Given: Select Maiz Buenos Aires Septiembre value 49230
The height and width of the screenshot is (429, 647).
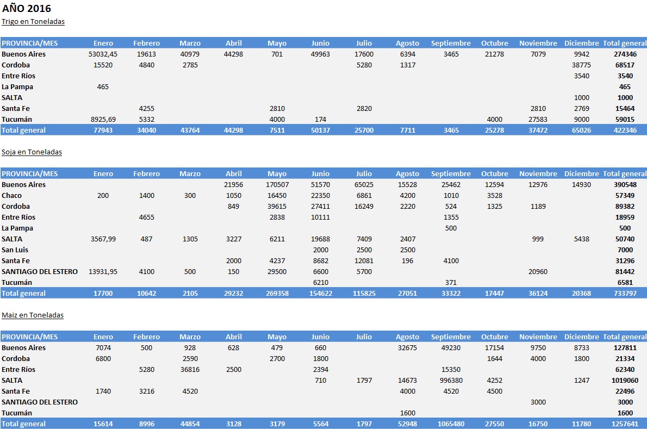Looking at the screenshot, I should (451, 348).
